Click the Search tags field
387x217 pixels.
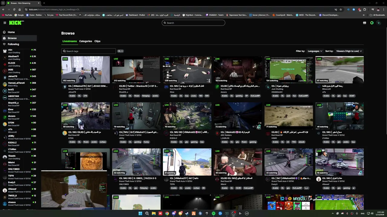pos(88,51)
